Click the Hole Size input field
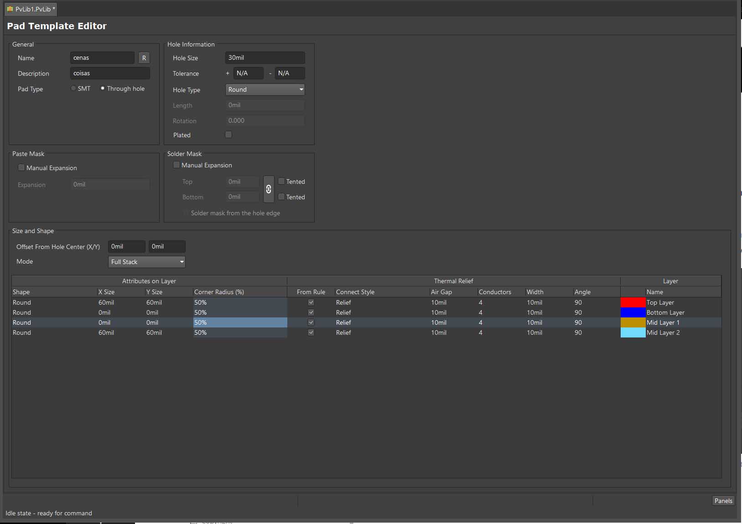 point(265,58)
